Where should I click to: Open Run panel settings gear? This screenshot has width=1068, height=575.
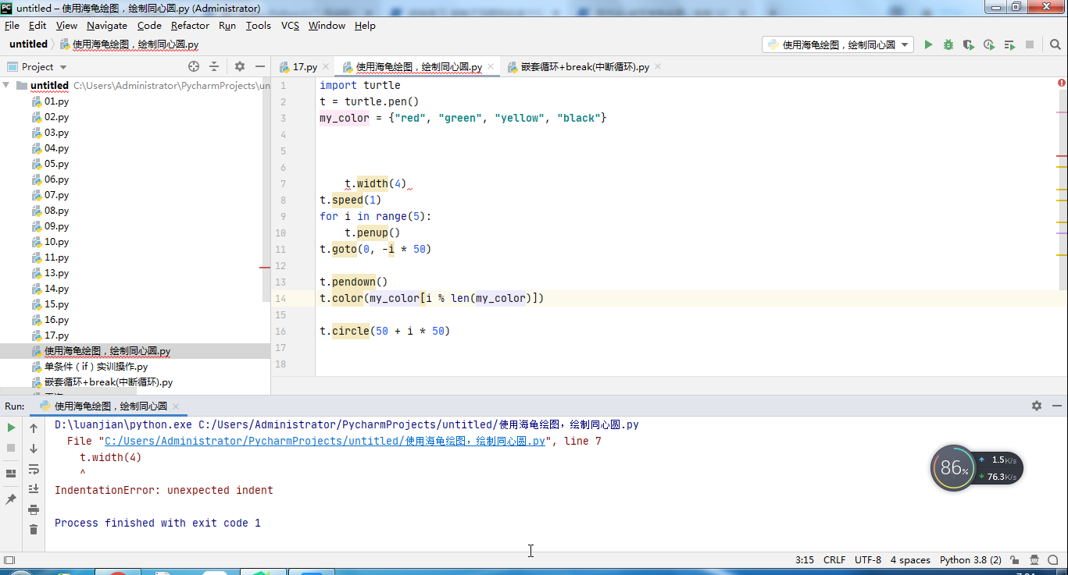(x=1037, y=406)
